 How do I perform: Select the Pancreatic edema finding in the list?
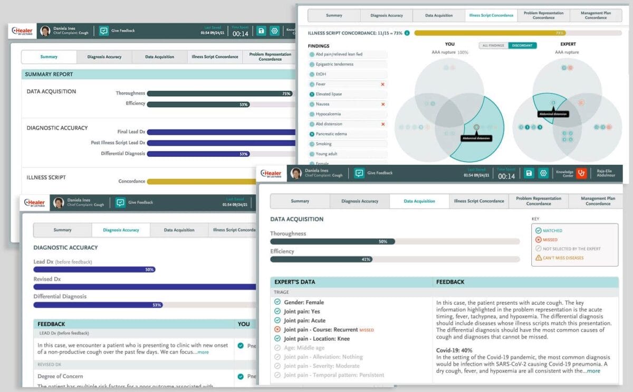click(332, 134)
